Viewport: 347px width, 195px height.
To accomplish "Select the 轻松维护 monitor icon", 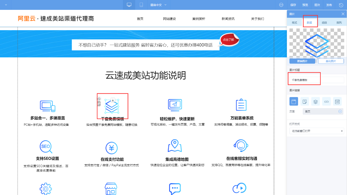I will point(175,105).
